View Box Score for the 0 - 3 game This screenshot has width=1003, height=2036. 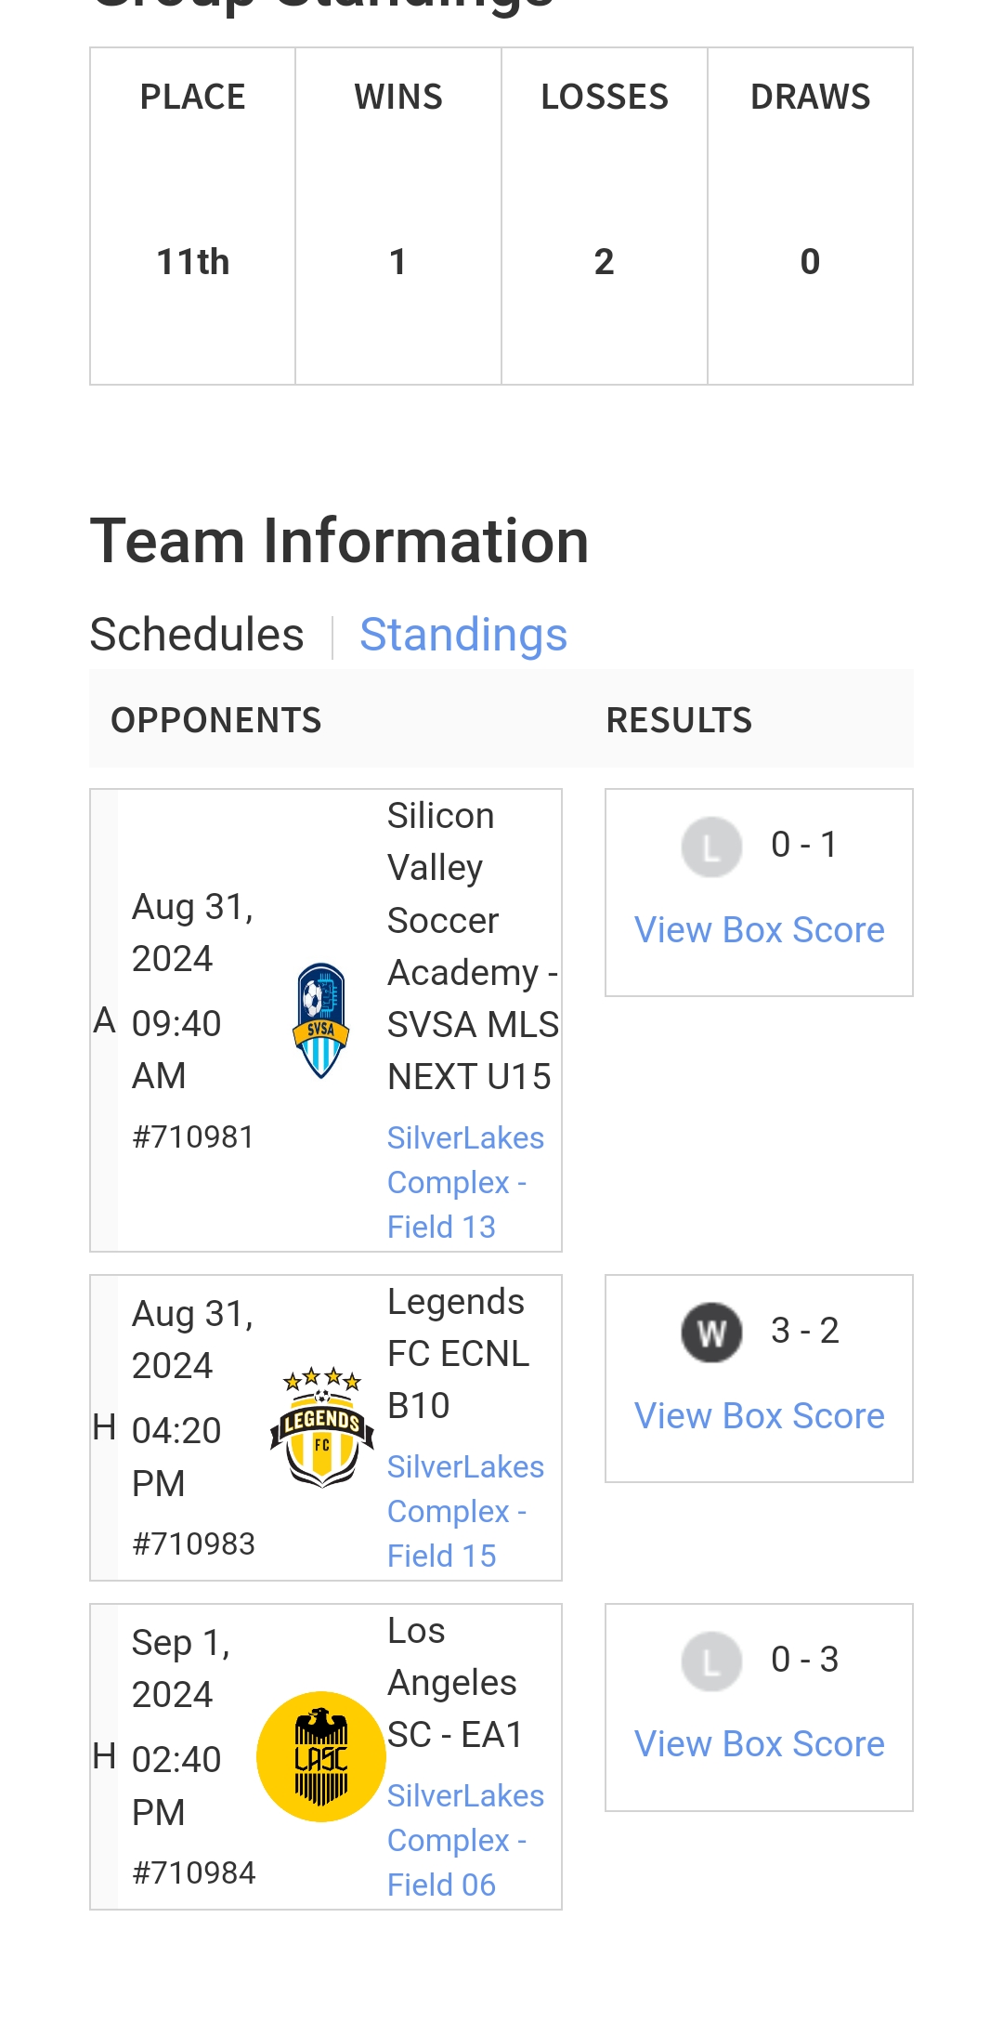(759, 1744)
